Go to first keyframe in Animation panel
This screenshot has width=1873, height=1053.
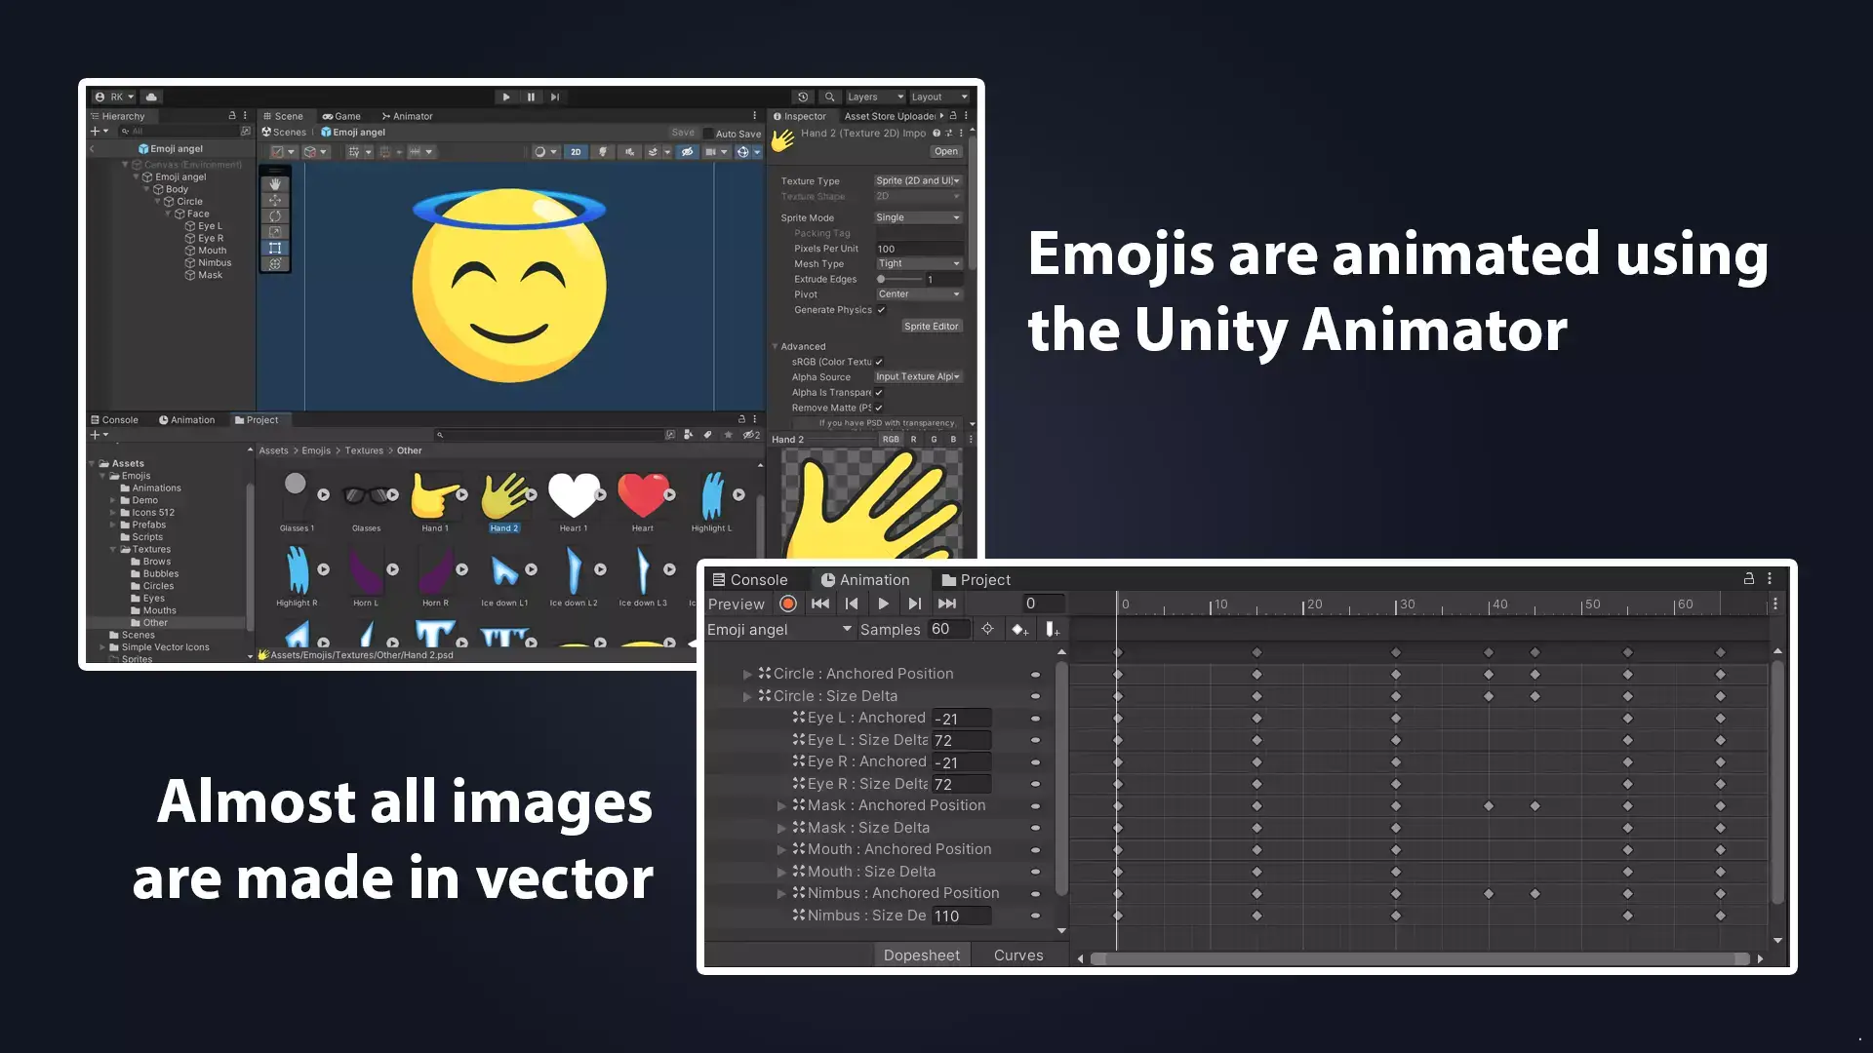click(820, 604)
